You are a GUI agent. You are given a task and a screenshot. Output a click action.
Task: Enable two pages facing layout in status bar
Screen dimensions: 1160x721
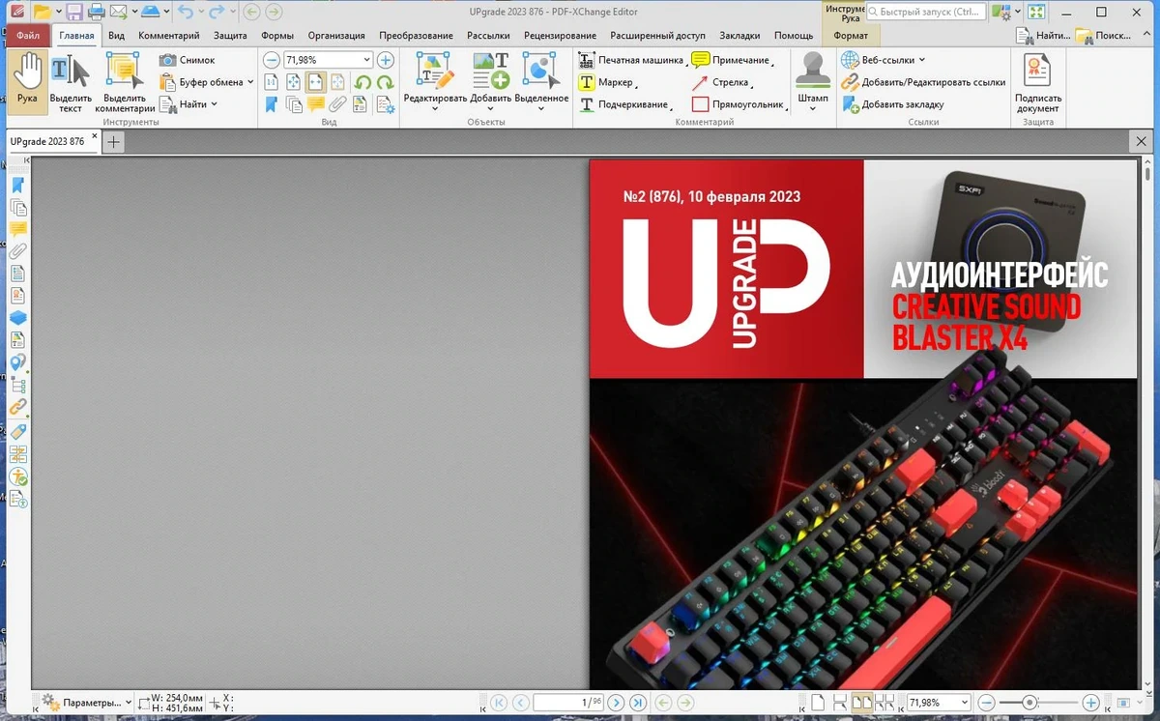(x=861, y=703)
